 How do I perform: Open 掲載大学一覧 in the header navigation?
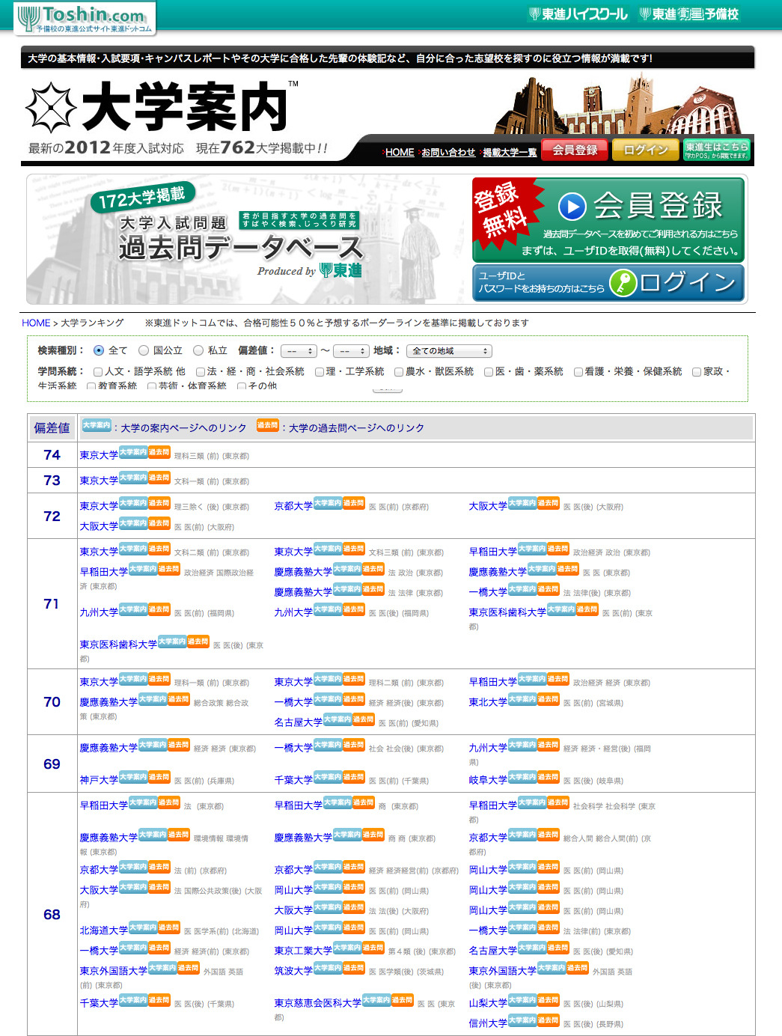point(510,153)
